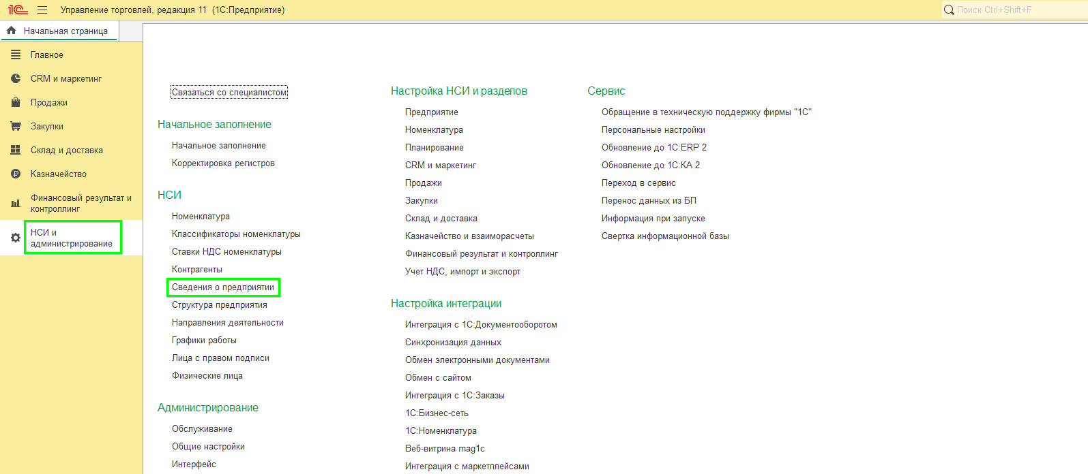The height and width of the screenshot is (474, 1088).
Task: Click the Финансовый результат chart icon
Action: (x=16, y=203)
